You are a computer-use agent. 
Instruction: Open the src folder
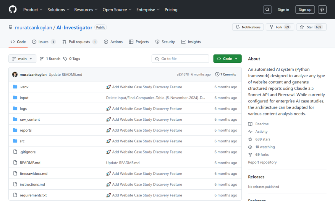point(22,141)
